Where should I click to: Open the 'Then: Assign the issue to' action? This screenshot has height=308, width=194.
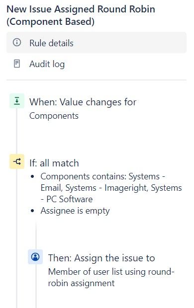(101, 258)
